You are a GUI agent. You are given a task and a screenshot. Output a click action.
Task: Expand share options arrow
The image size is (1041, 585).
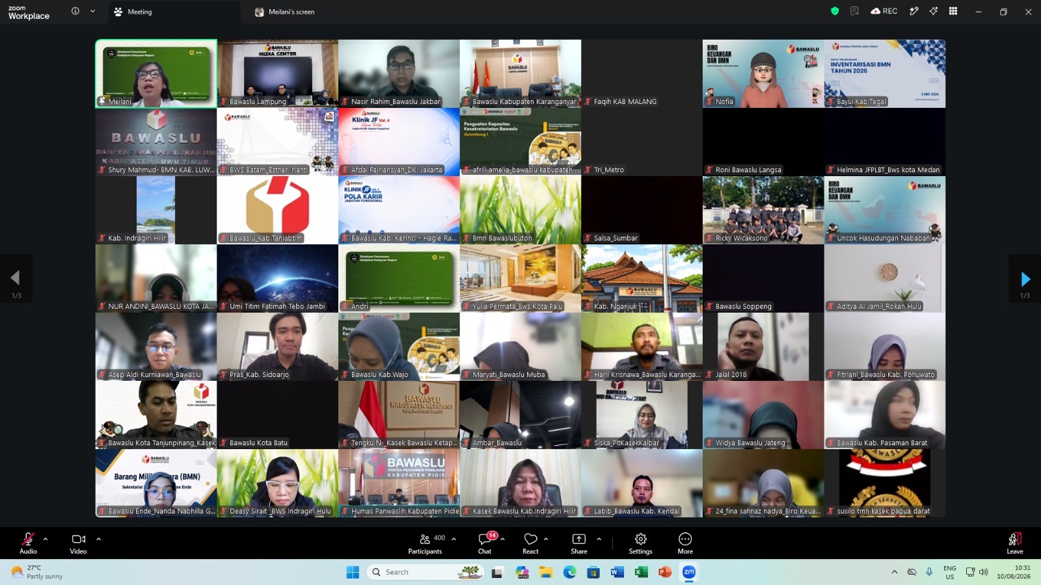tap(599, 539)
